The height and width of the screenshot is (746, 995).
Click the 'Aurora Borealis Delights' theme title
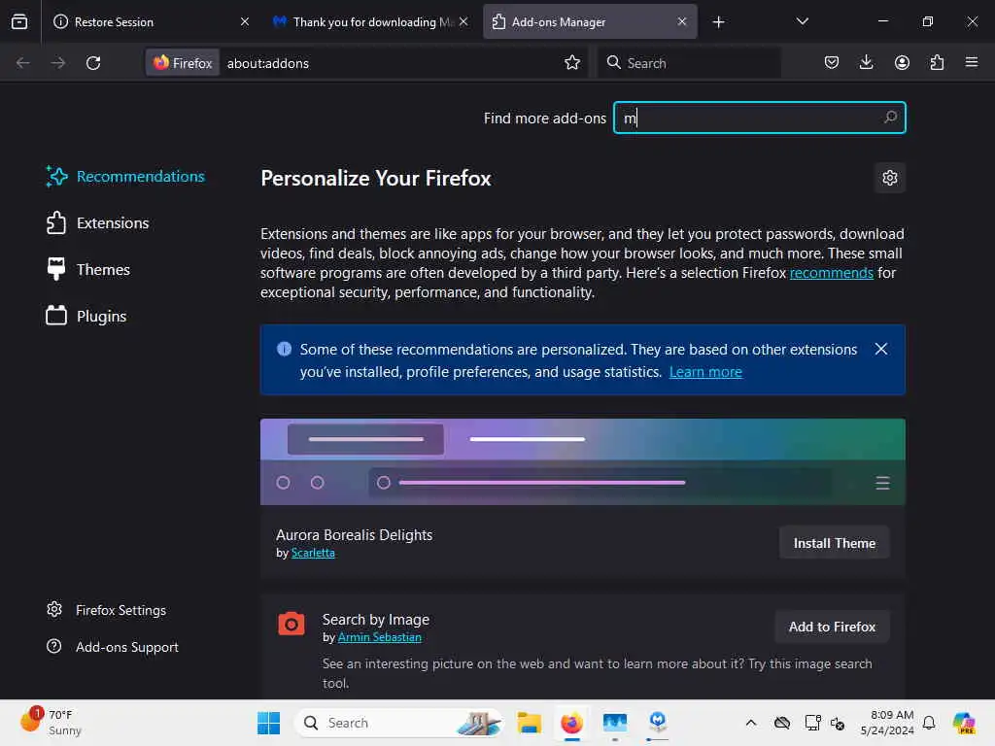click(x=354, y=535)
